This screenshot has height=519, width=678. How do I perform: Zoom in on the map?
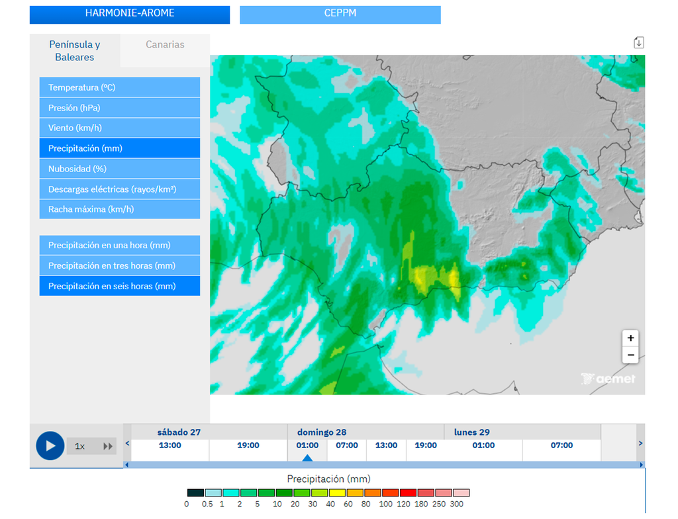[630, 338]
